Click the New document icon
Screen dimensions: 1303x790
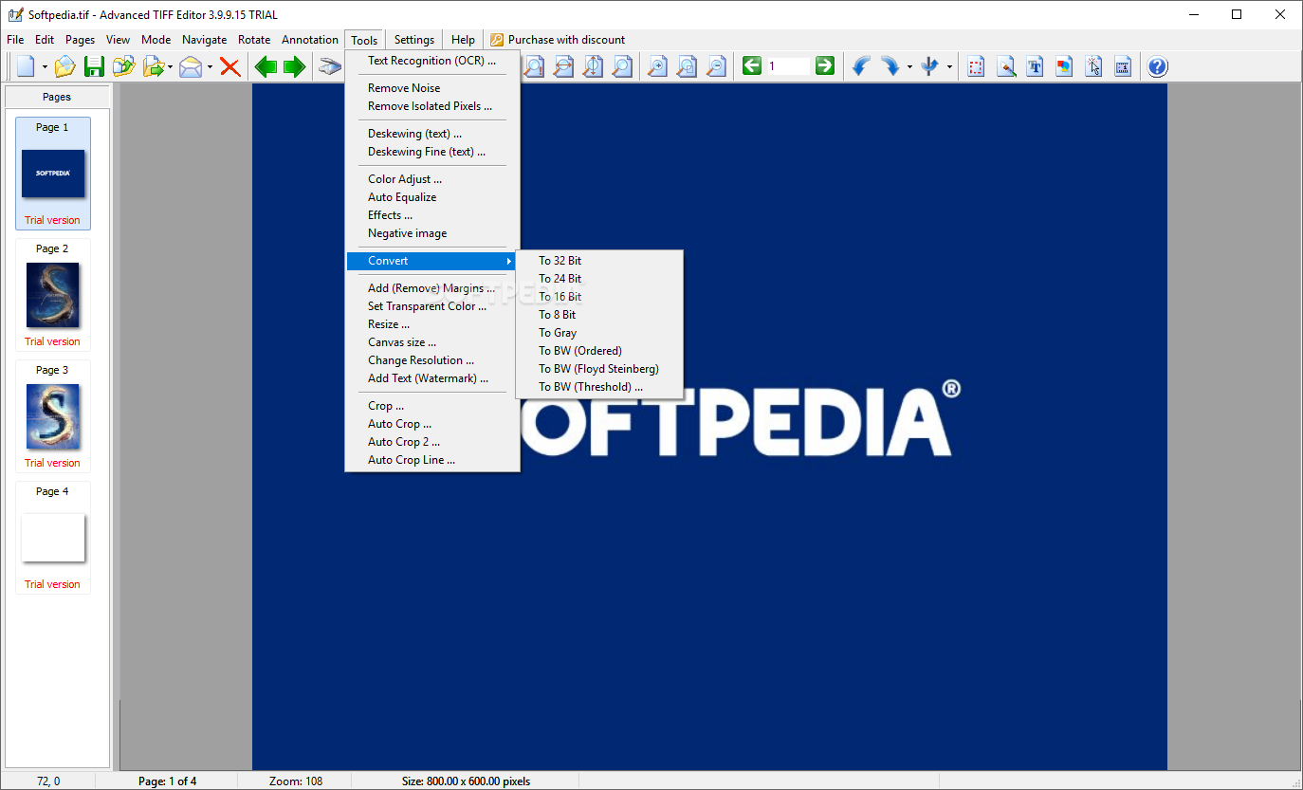tap(26, 66)
